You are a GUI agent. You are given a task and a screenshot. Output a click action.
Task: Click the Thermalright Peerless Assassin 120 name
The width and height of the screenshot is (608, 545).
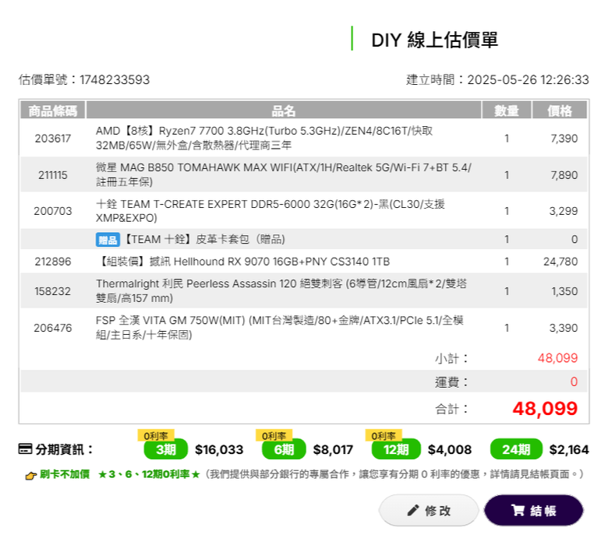click(x=281, y=291)
